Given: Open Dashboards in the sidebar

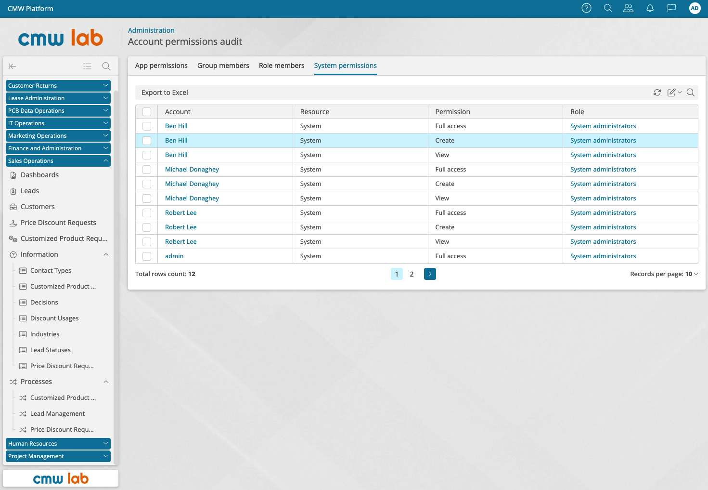Looking at the screenshot, I should [39, 175].
